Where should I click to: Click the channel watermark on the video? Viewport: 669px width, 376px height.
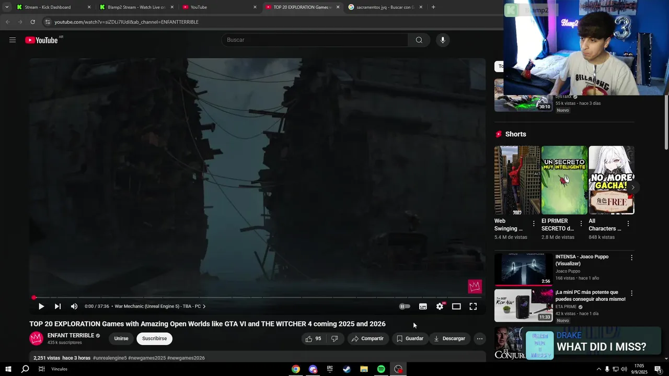[475, 286]
